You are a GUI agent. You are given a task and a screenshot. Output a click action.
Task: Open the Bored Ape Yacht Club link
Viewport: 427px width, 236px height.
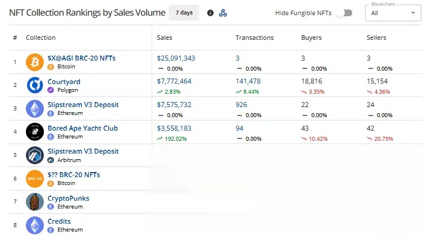[x=83, y=128]
